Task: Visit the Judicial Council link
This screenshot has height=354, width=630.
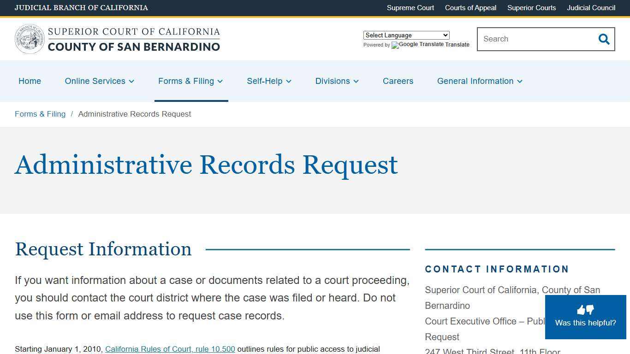Action: coord(591,8)
